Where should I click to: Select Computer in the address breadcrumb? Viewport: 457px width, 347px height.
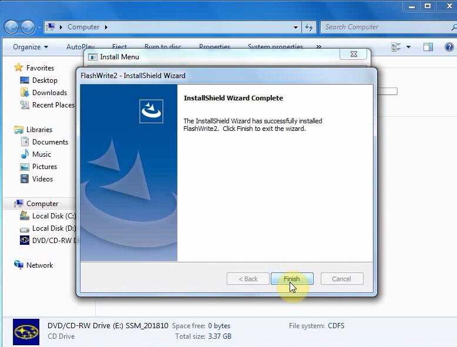pyautogui.click(x=83, y=27)
